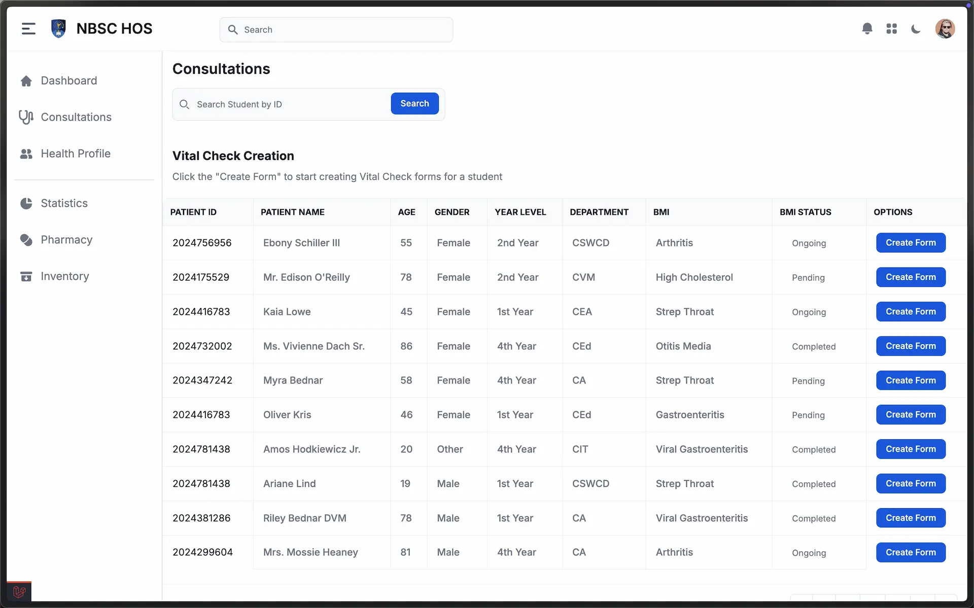The image size is (974, 608).
Task: Click the blue Search button
Action: (414, 103)
